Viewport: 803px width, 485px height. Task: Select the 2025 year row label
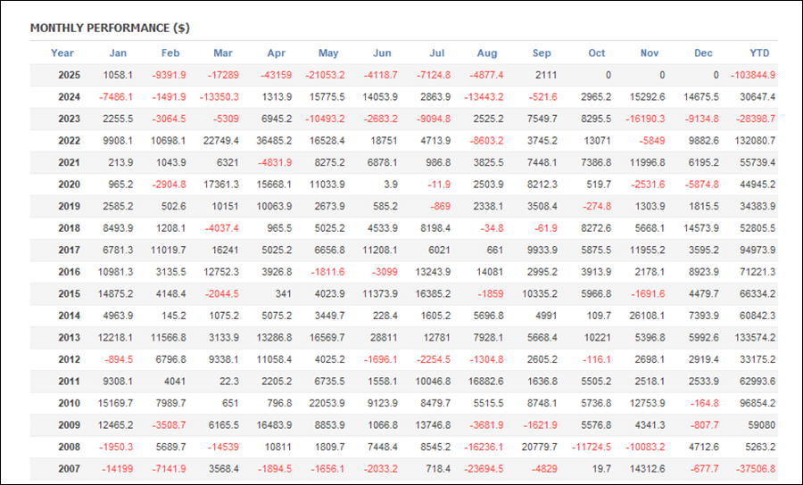tap(69, 76)
